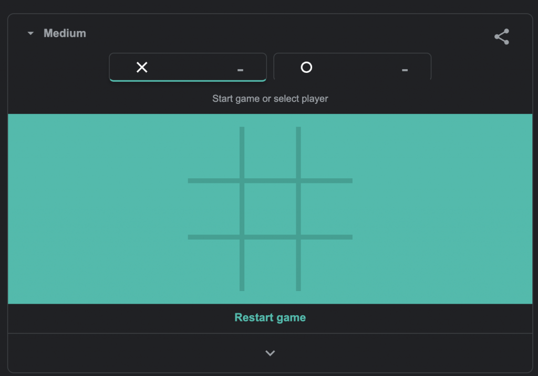Click the O symbol in the player selector
538x376 pixels.
click(306, 67)
